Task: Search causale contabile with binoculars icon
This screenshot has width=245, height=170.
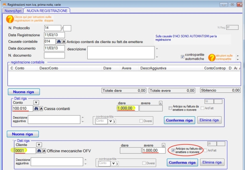Action: [59, 42]
